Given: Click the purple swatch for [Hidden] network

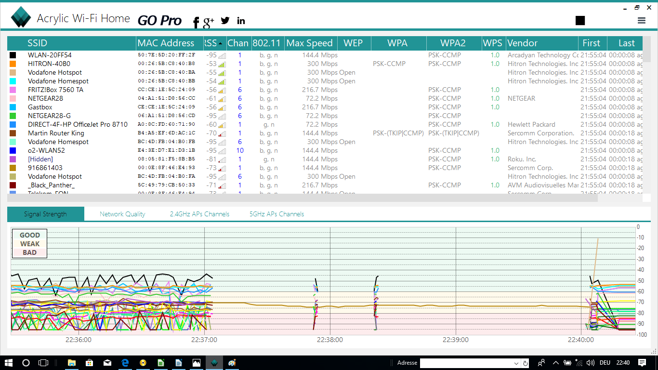Looking at the screenshot, I should [x=13, y=159].
